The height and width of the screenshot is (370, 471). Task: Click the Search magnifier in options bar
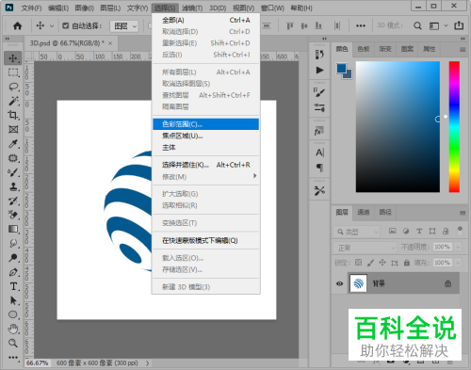417,25
